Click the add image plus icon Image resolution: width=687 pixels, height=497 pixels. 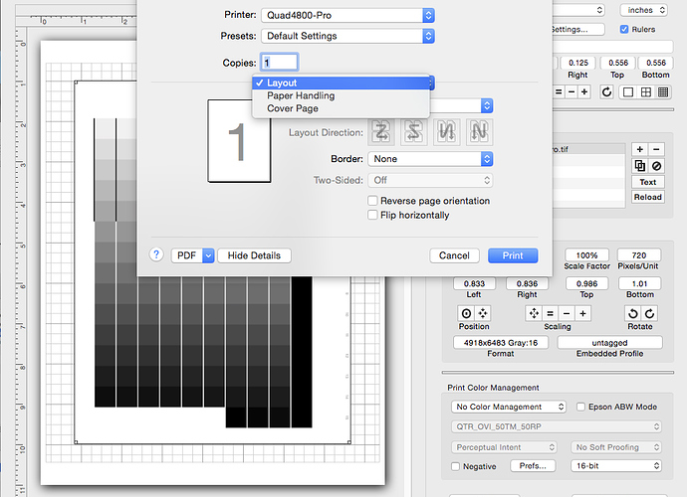coord(639,148)
